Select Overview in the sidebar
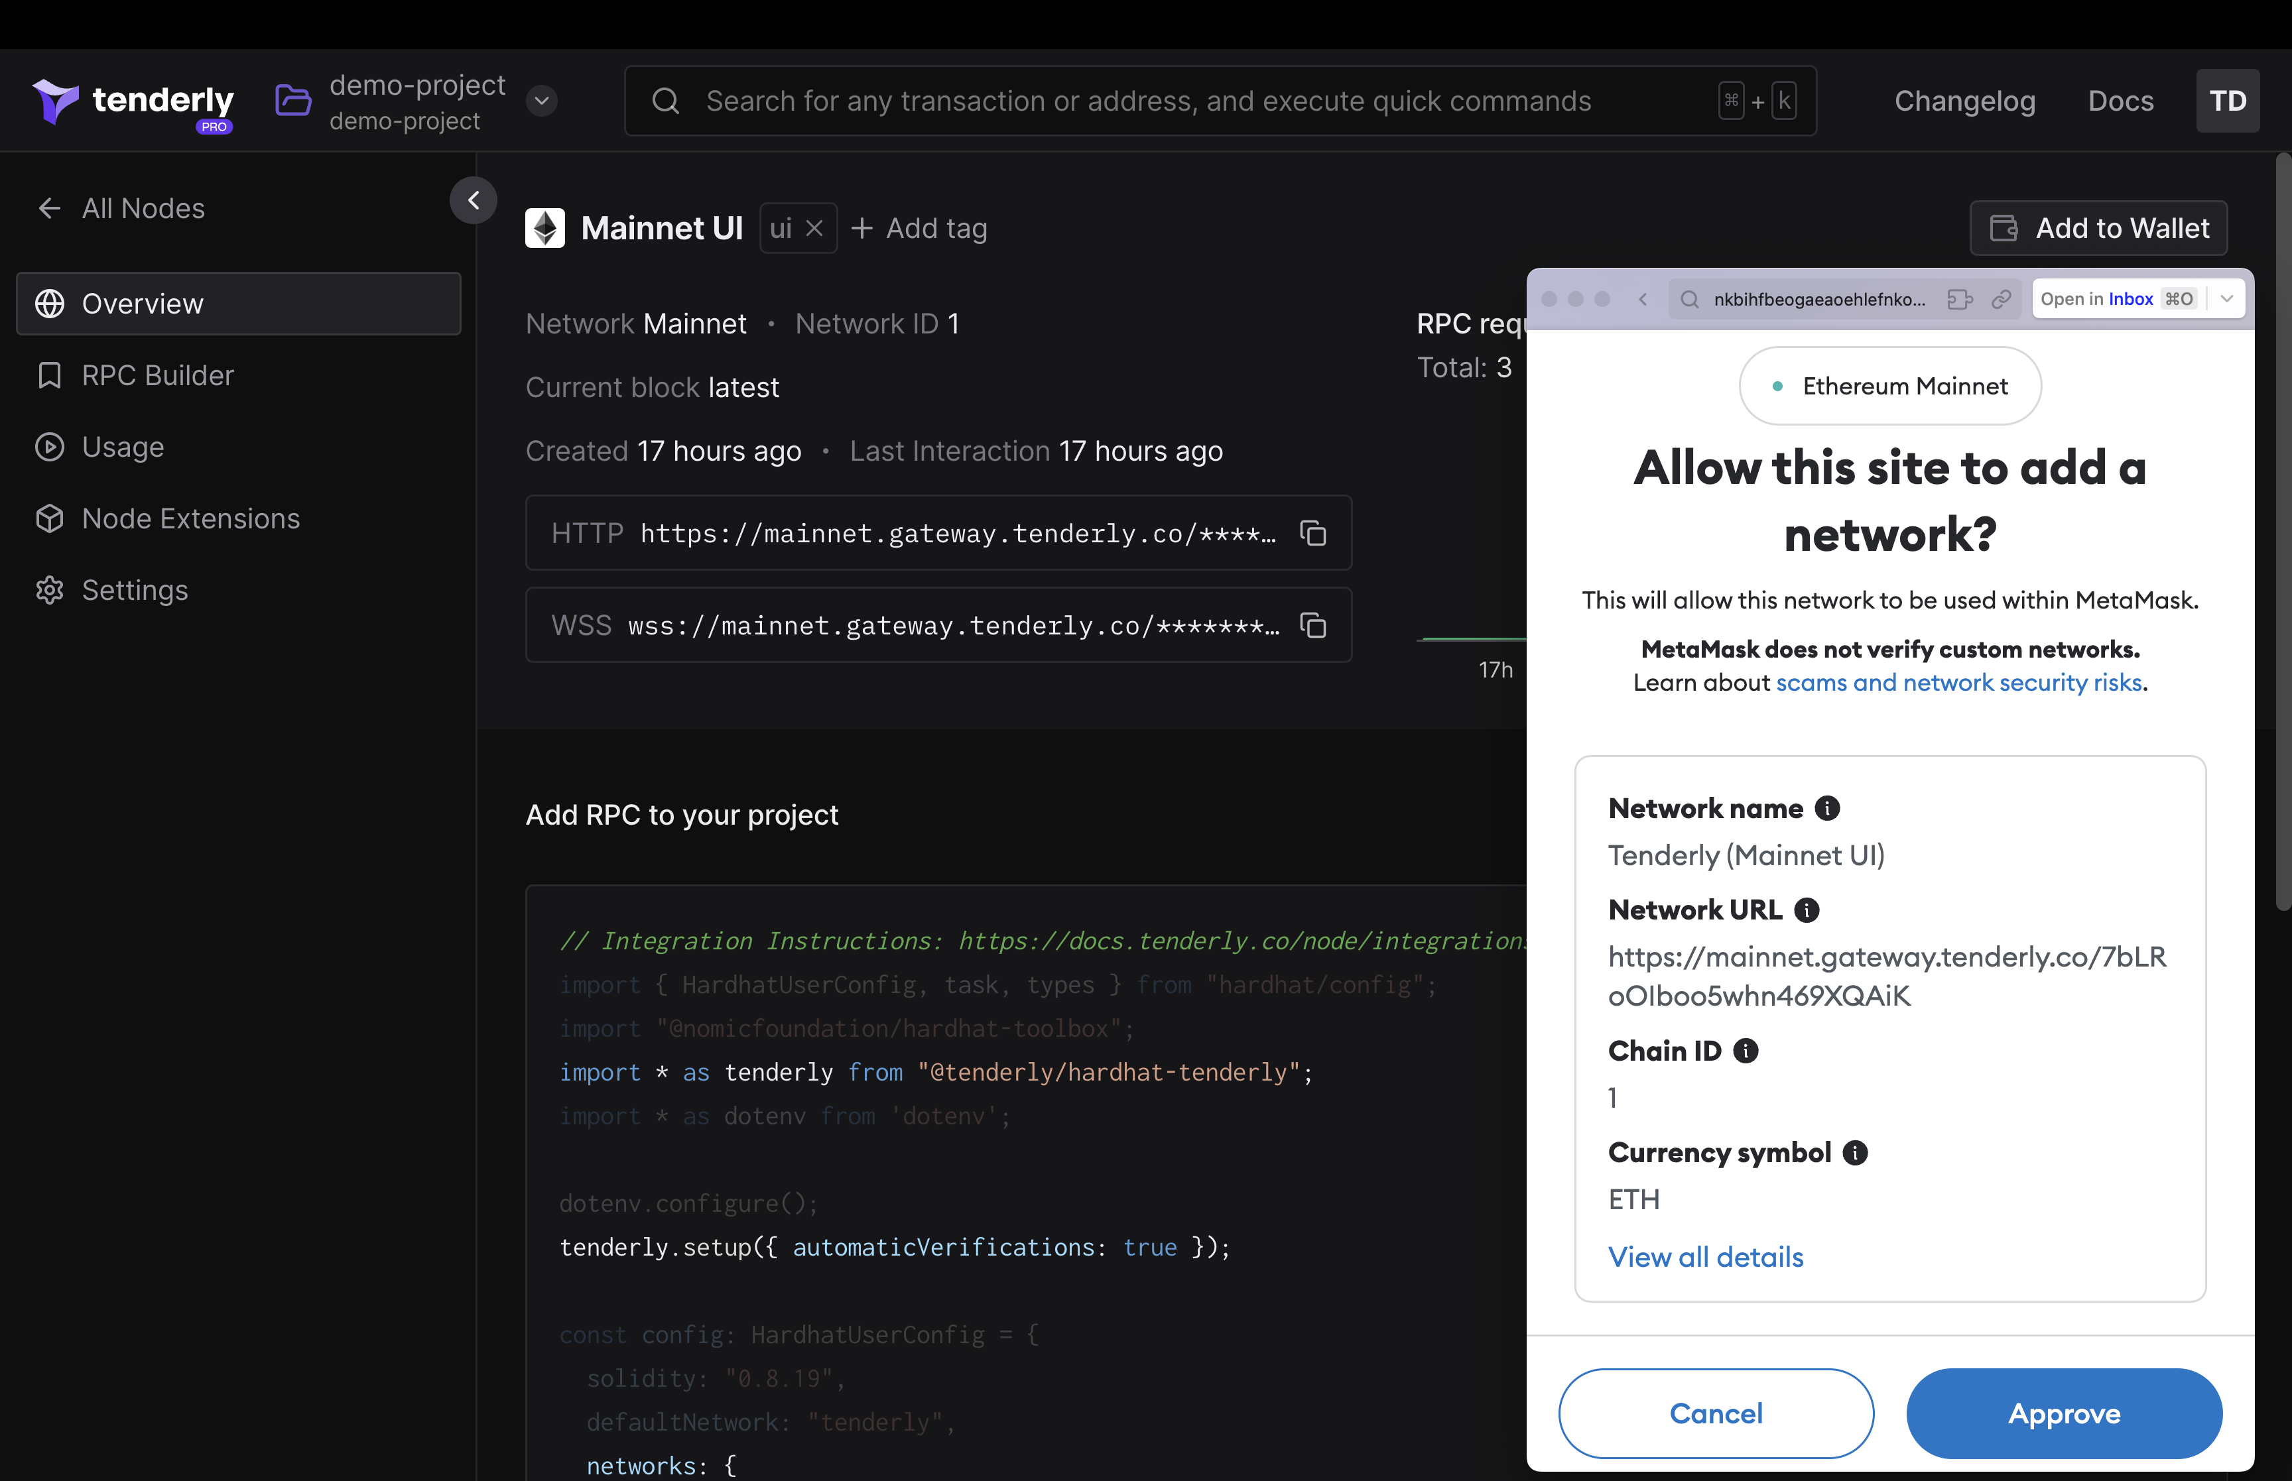The height and width of the screenshot is (1481, 2292). (x=239, y=303)
